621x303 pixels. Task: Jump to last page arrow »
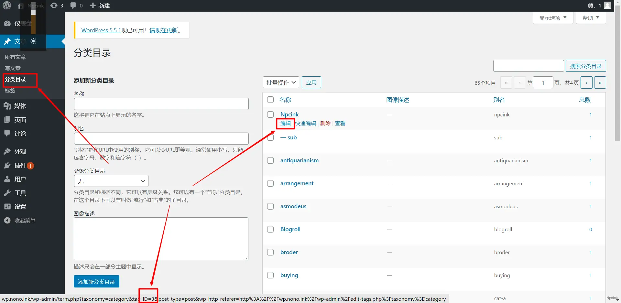600,82
